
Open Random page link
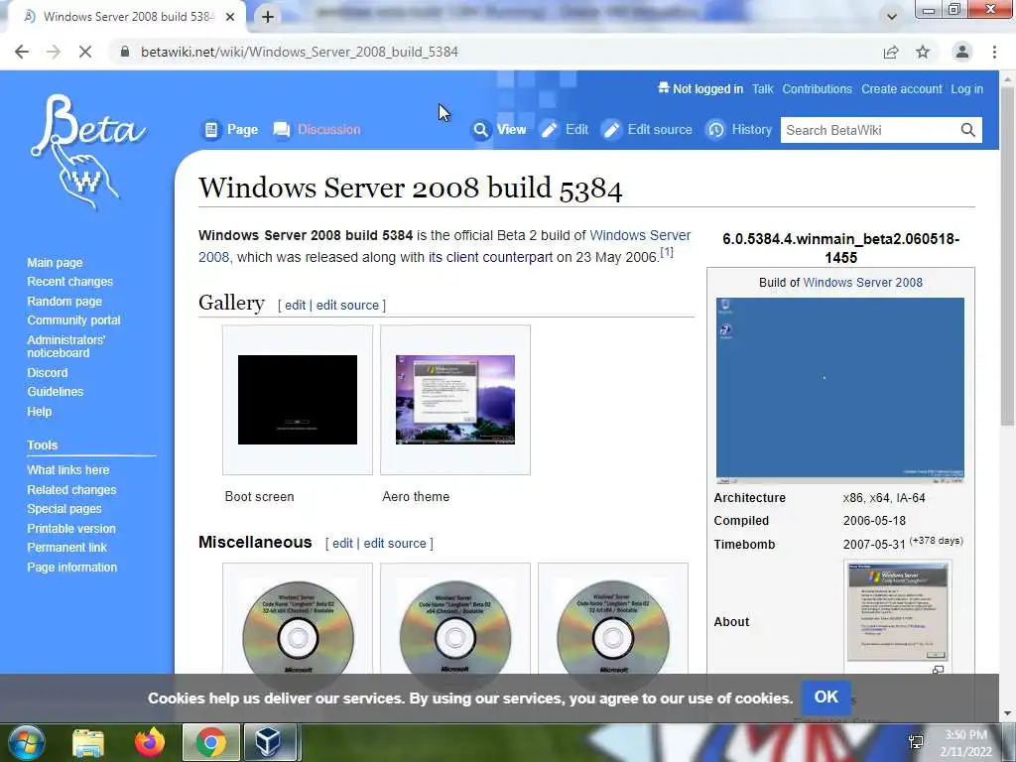pos(64,302)
